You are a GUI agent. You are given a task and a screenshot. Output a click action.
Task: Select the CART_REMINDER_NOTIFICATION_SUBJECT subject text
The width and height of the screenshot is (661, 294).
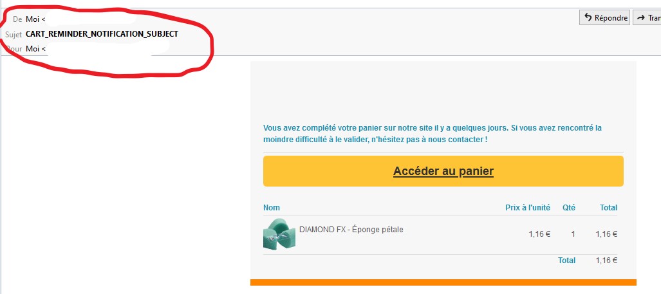pyautogui.click(x=102, y=34)
